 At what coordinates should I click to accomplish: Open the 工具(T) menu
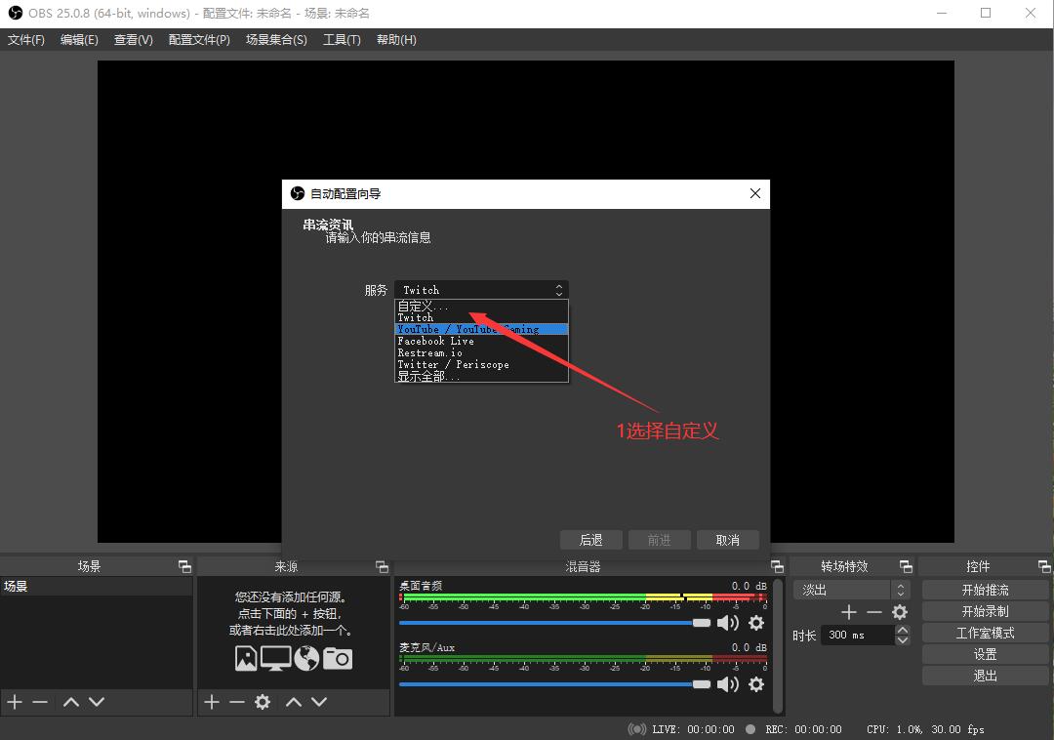342,40
